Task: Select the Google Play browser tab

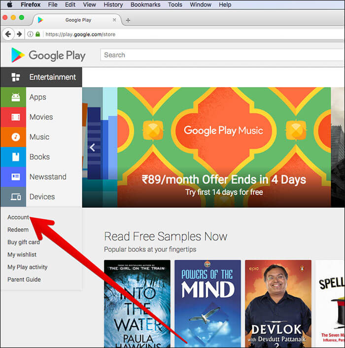Action: coord(77,20)
